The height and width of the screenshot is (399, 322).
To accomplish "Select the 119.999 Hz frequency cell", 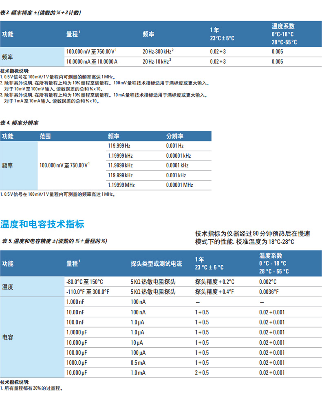I will (119, 145).
